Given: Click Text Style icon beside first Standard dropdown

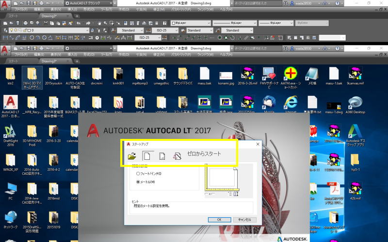Looking at the screenshot, I should 113,30.
